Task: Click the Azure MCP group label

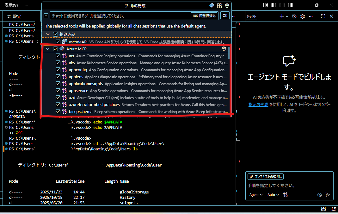Action: coord(76,49)
